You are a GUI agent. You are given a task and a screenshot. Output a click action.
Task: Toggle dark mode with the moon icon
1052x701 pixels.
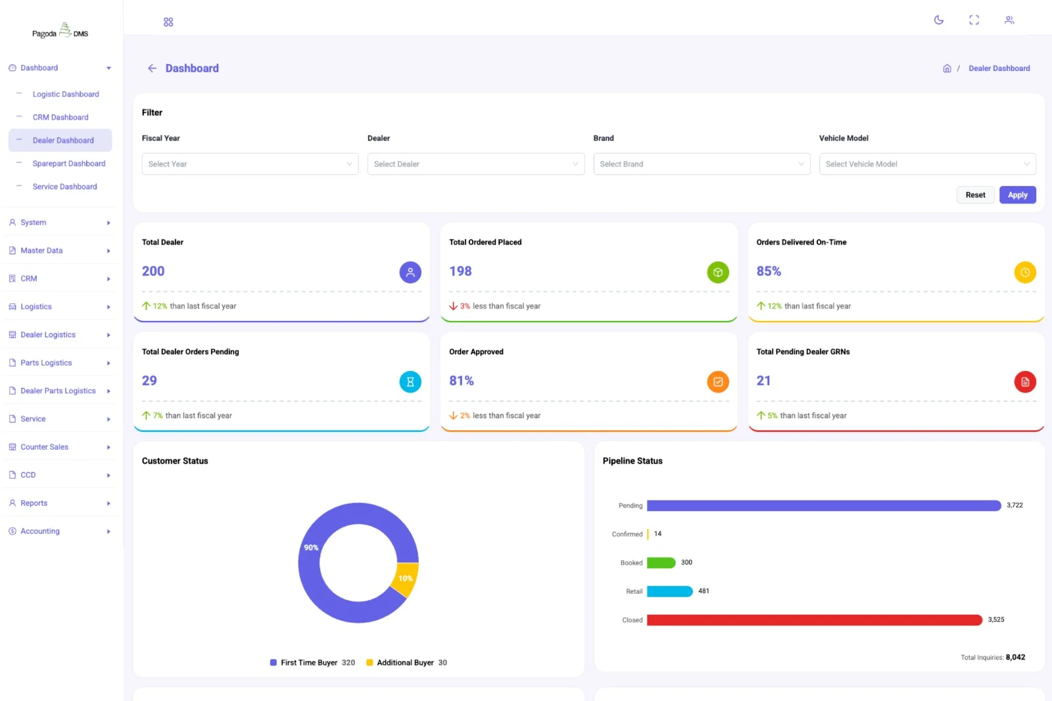938,20
